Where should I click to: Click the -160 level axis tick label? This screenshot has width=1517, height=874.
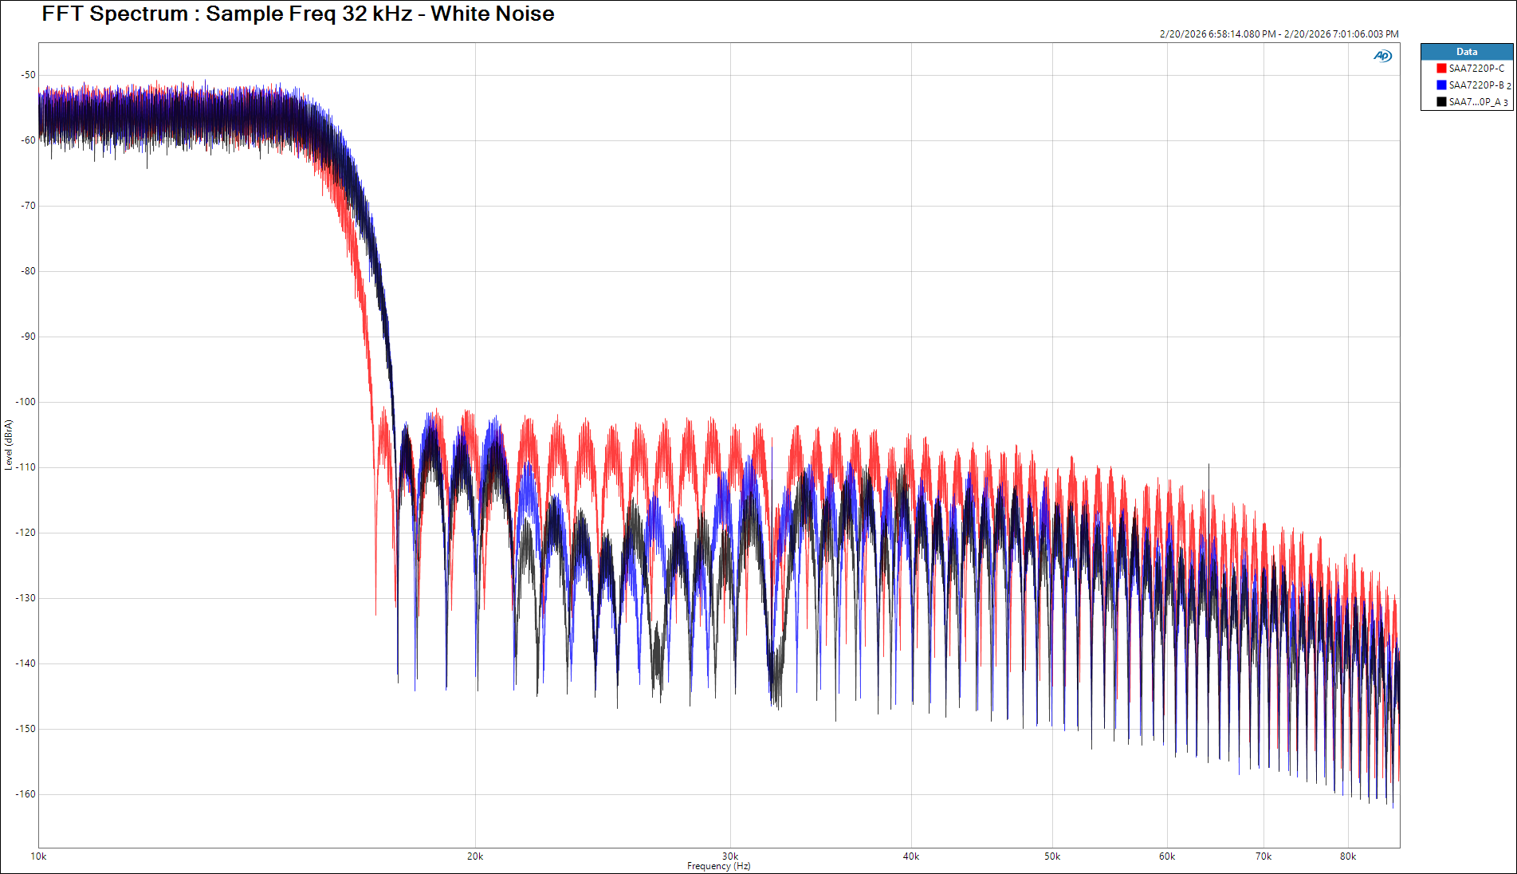click(x=27, y=794)
